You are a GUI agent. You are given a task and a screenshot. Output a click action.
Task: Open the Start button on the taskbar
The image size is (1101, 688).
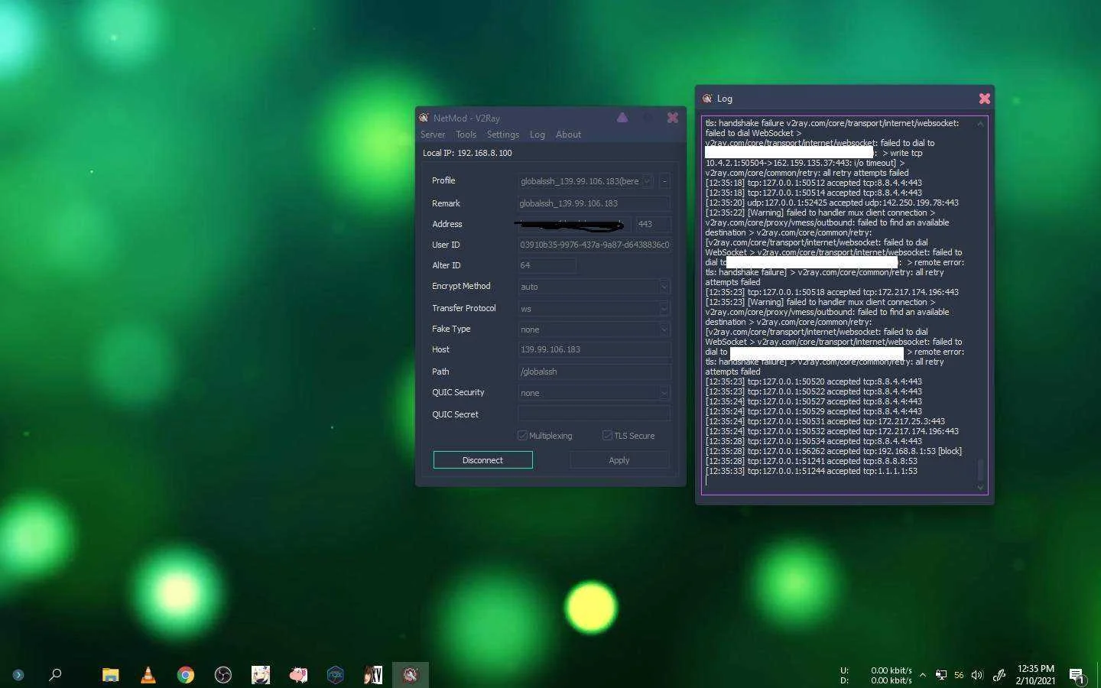click(x=18, y=675)
